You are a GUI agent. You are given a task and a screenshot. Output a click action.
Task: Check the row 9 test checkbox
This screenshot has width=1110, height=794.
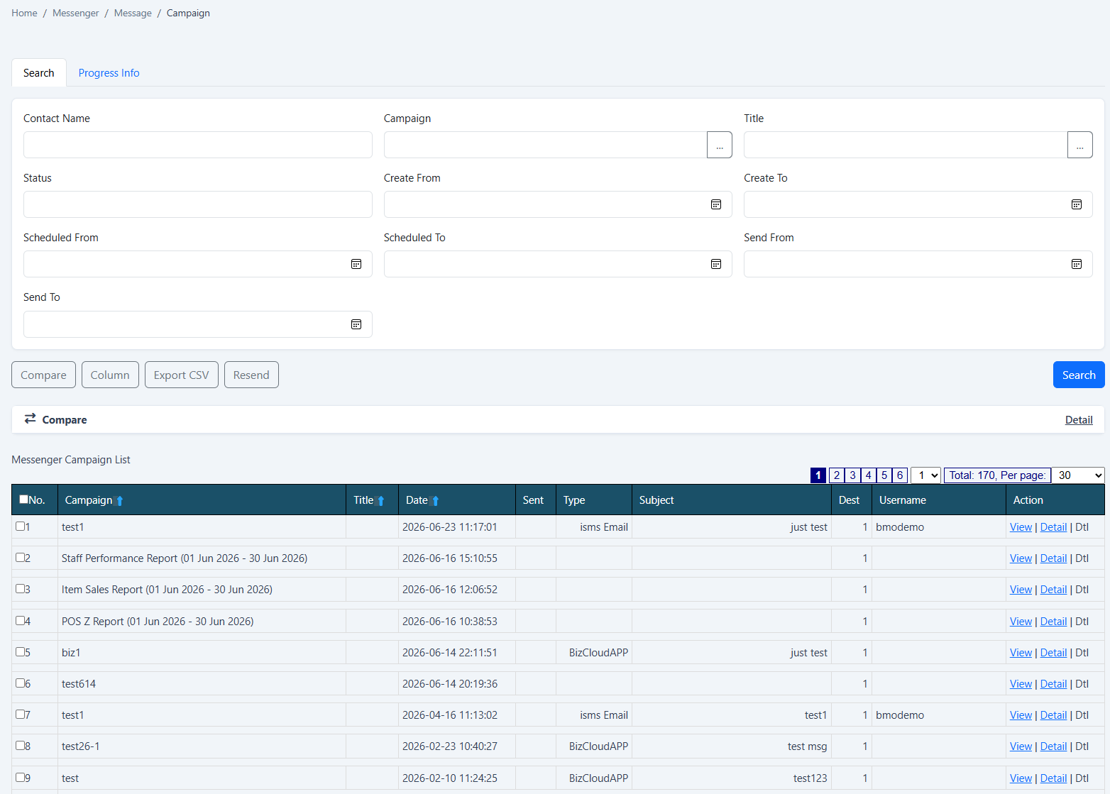(x=21, y=778)
